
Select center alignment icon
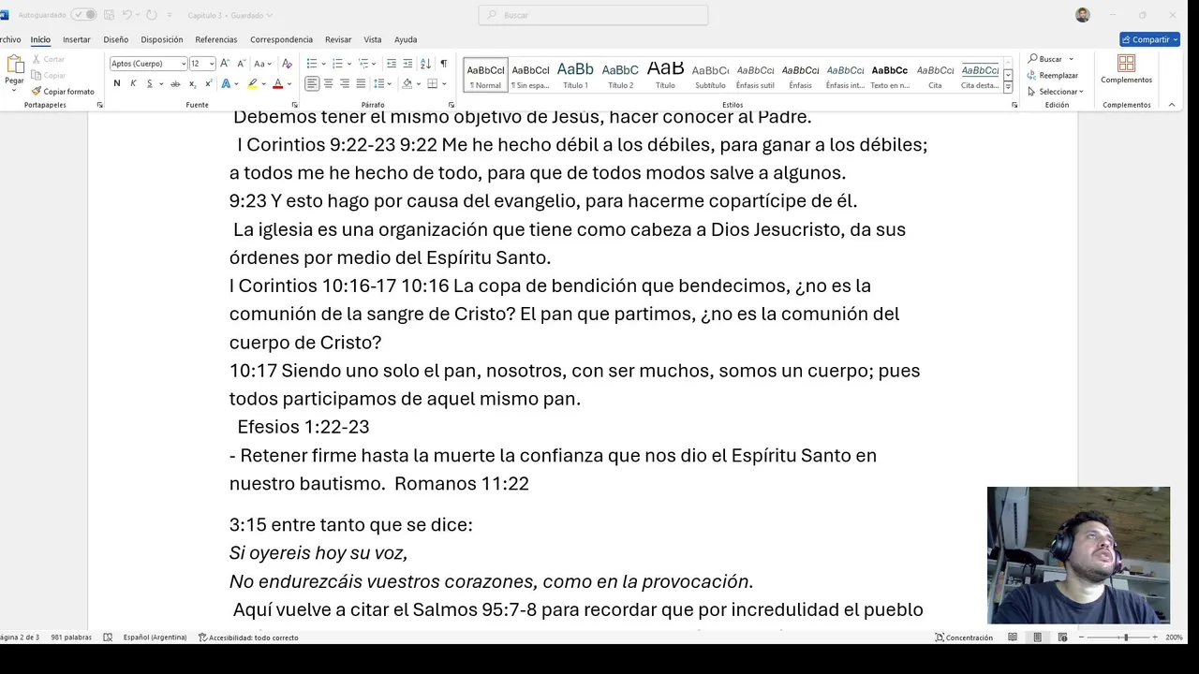328,83
